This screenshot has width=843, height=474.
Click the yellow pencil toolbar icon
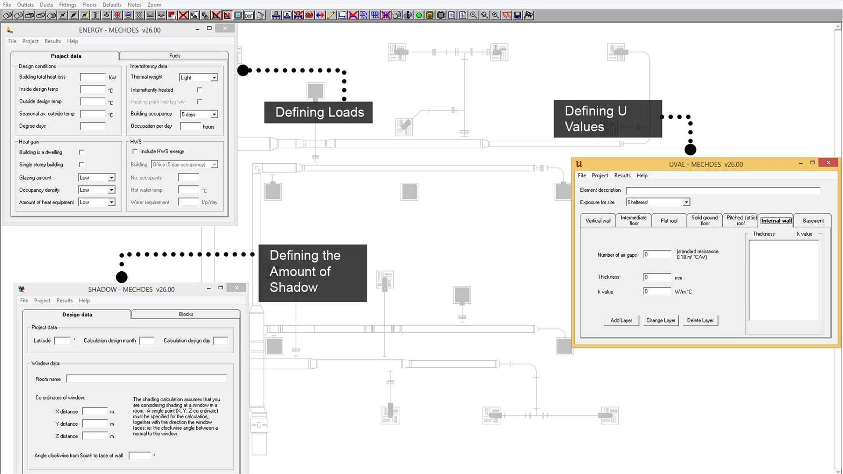tap(331, 15)
